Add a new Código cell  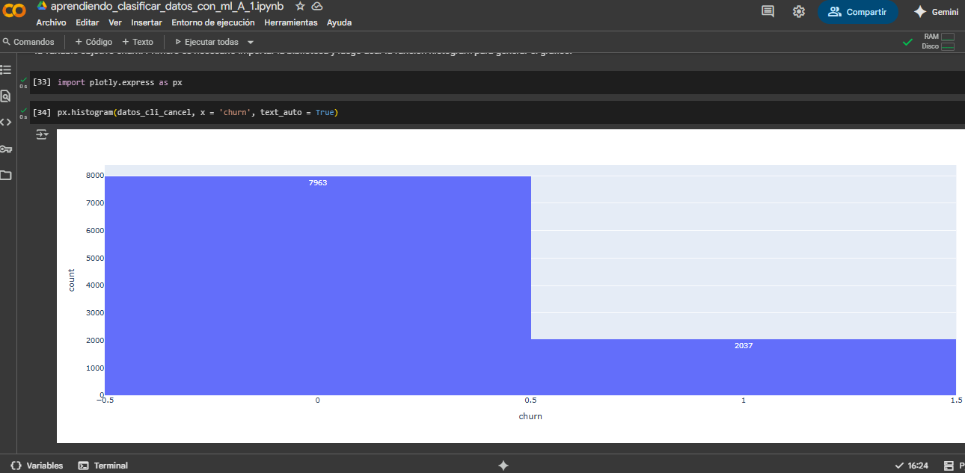(94, 42)
